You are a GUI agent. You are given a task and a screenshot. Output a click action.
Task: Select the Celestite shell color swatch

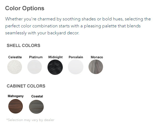point(15,67)
